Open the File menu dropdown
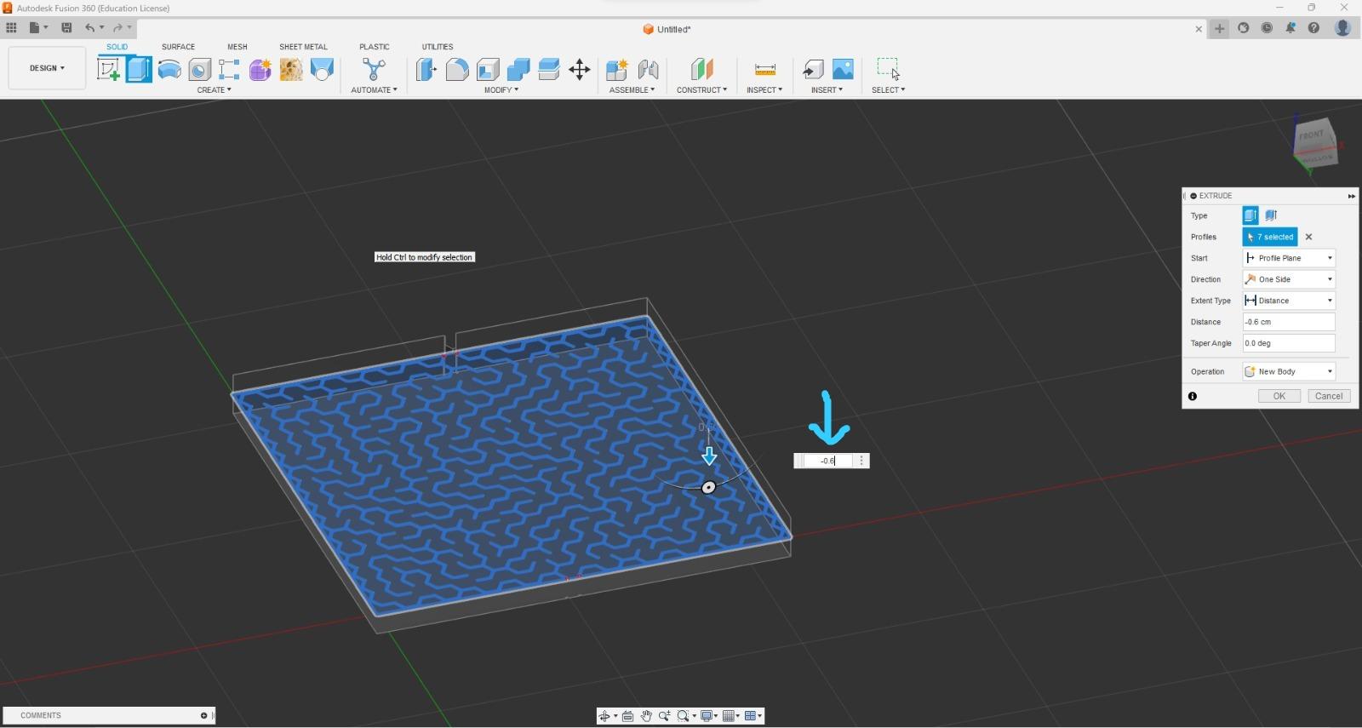Viewport: 1362px width, 728px height. click(37, 27)
